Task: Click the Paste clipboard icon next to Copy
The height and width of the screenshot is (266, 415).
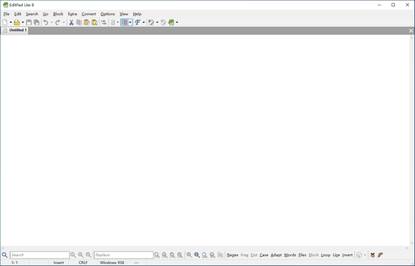Action: click(x=86, y=23)
